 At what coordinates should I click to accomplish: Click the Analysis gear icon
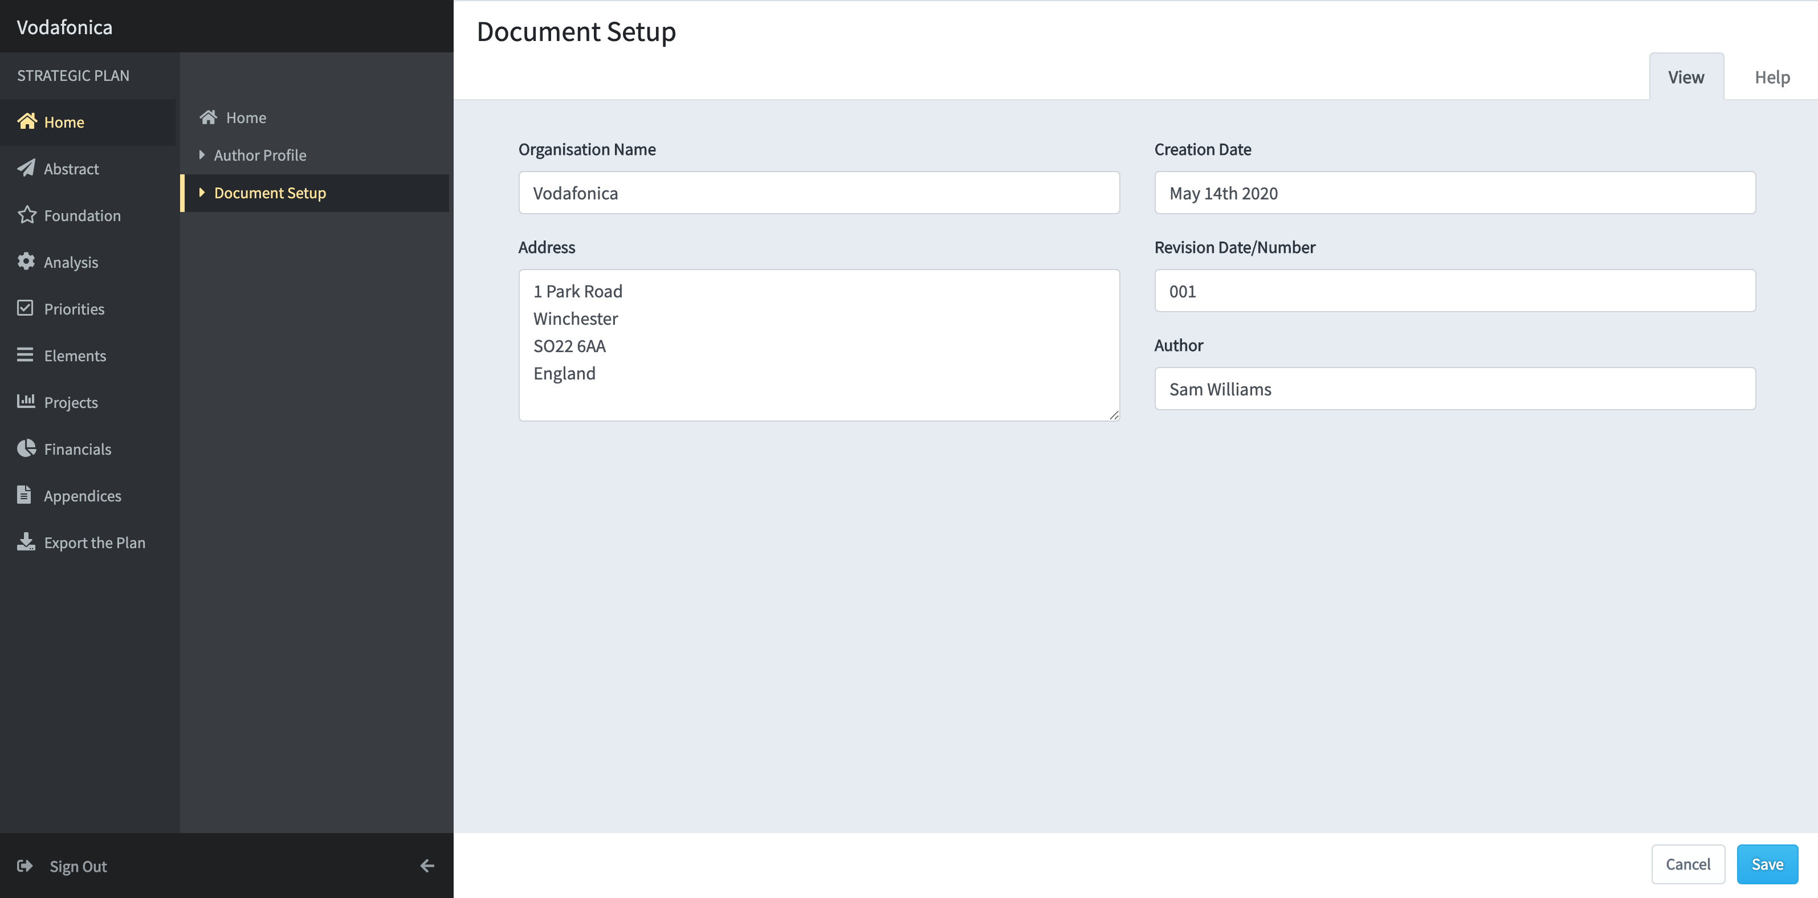pos(26,261)
